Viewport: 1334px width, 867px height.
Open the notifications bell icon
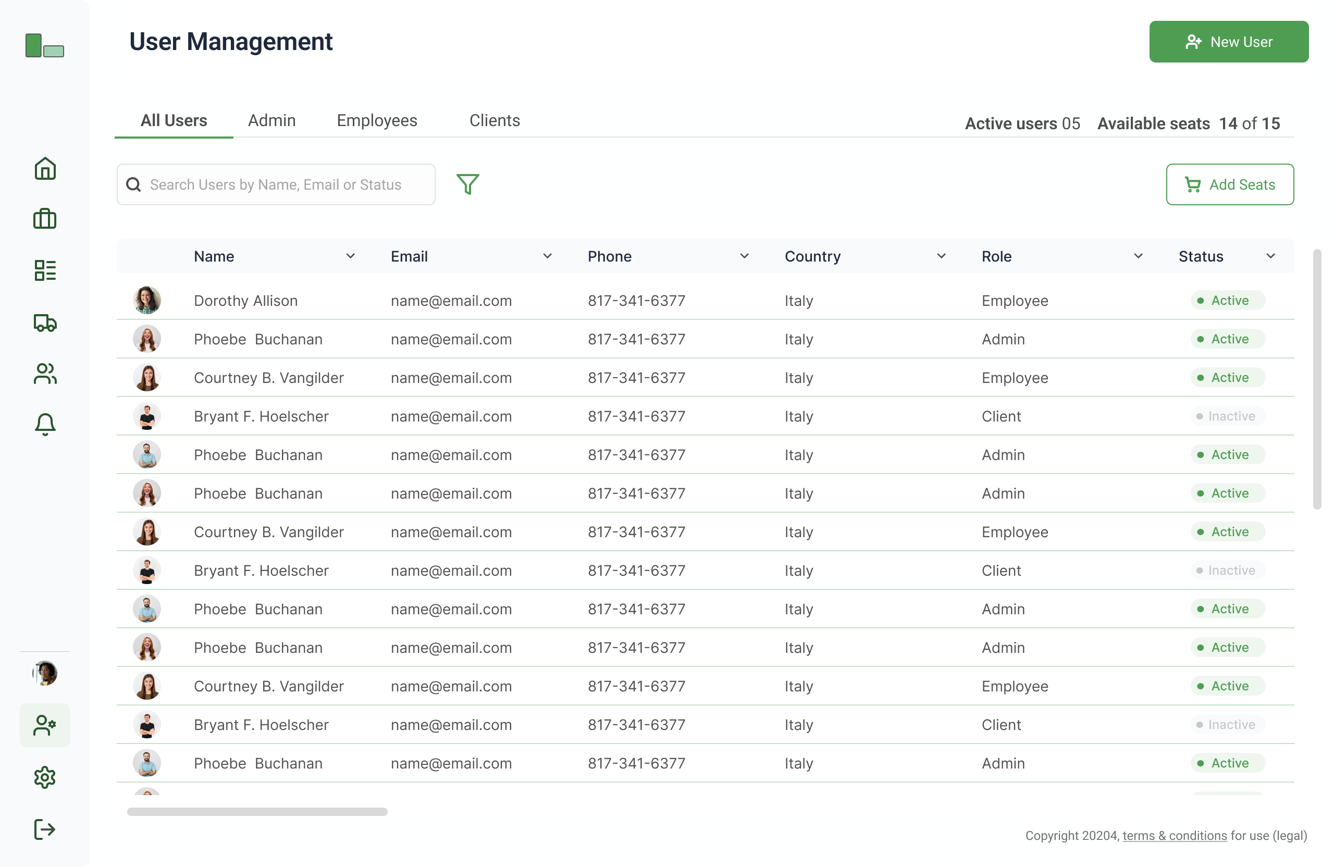[45, 424]
